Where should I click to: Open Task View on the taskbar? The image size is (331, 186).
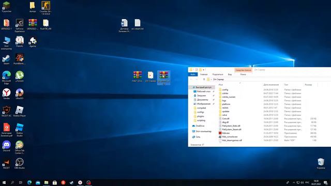(21, 182)
